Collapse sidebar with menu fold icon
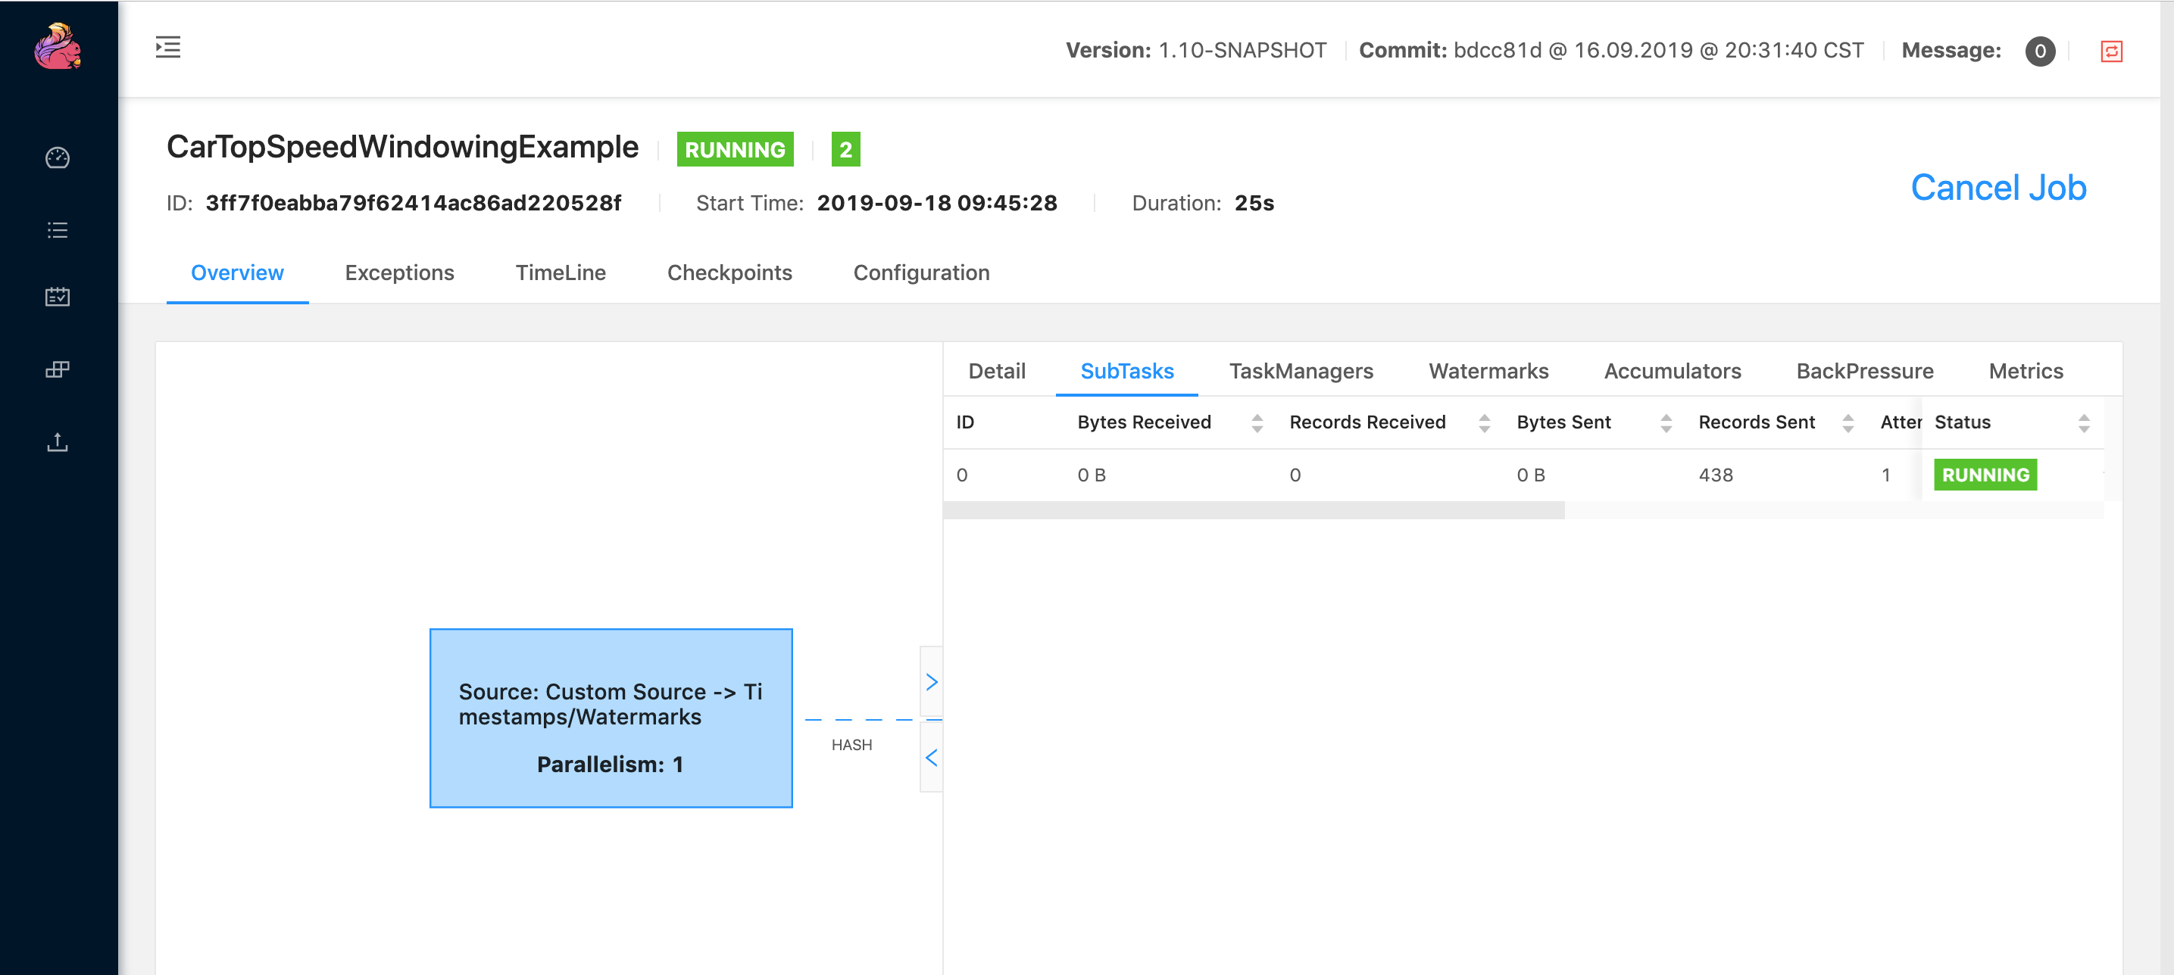Viewport: 2174px width, 975px height. click(168, 47)
